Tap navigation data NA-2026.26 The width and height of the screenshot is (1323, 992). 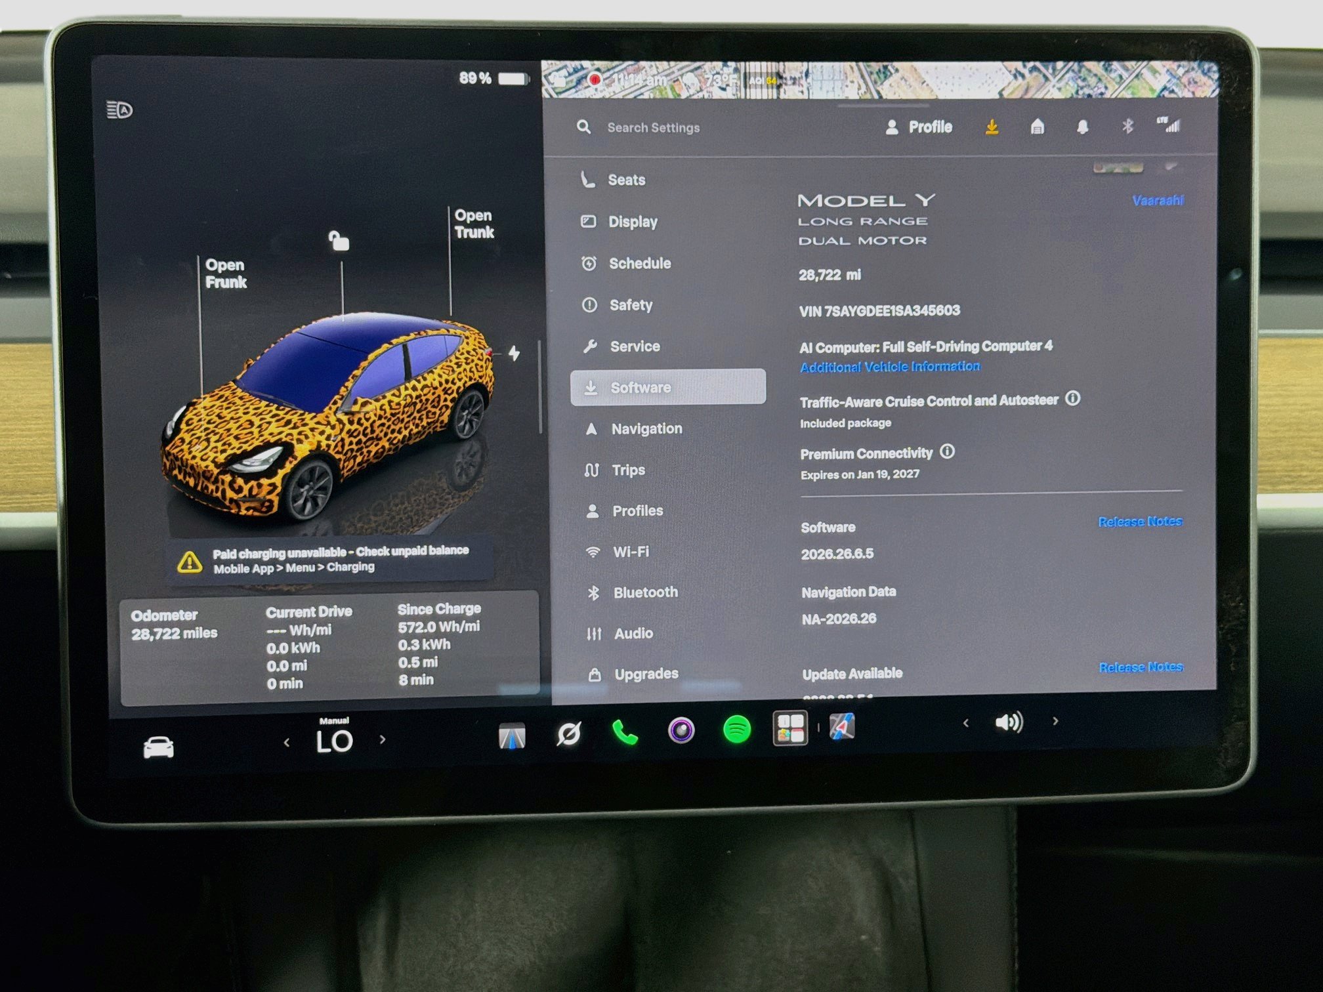839,619
